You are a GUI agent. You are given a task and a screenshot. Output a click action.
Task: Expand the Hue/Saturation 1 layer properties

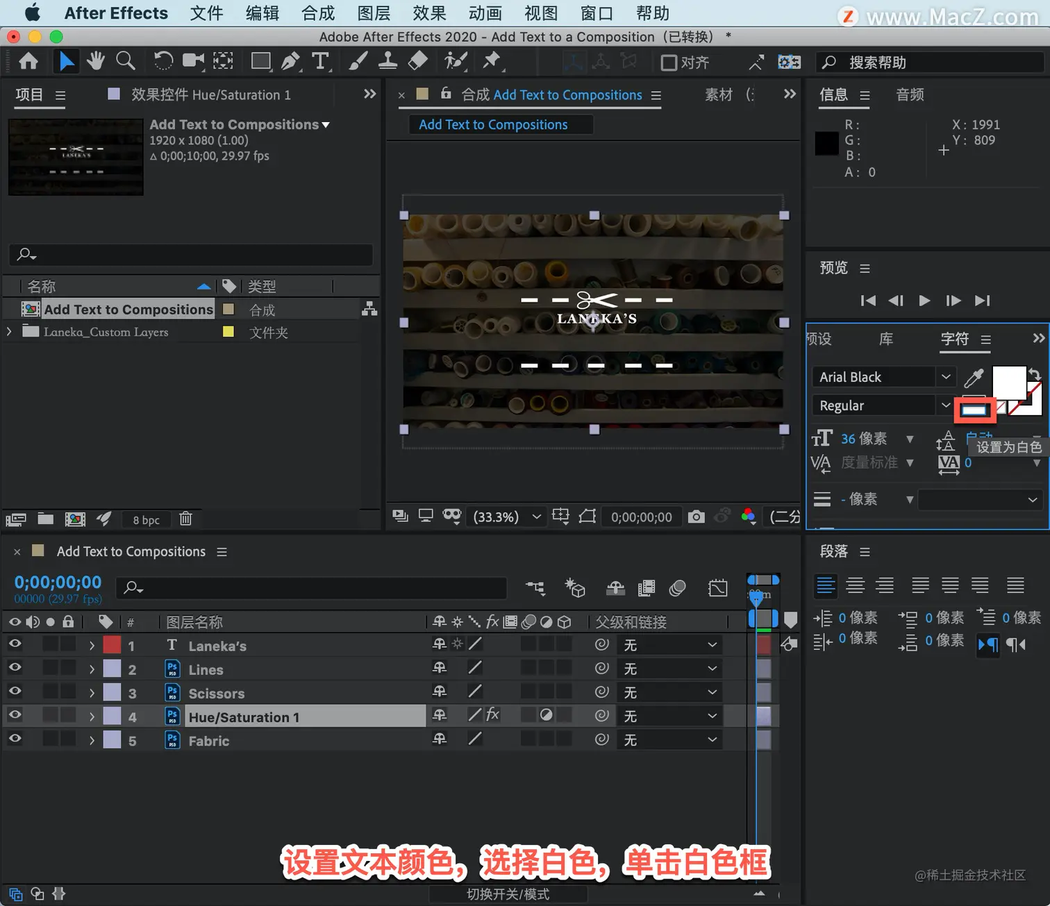tap(92, 716)
